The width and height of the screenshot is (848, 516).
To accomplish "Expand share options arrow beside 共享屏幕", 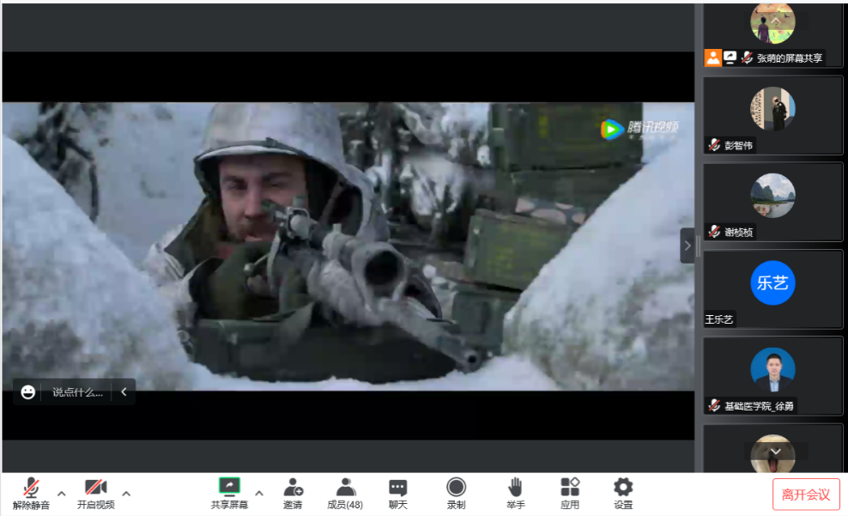I will click(259, 494).
